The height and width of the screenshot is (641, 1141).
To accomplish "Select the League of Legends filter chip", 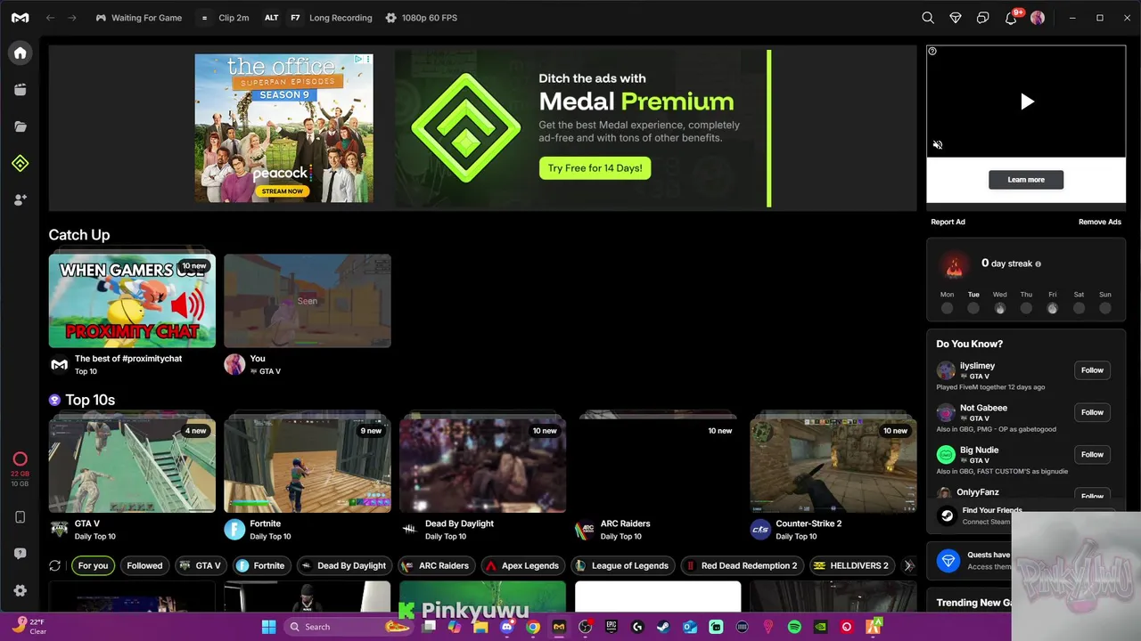I will click(622, 565).
